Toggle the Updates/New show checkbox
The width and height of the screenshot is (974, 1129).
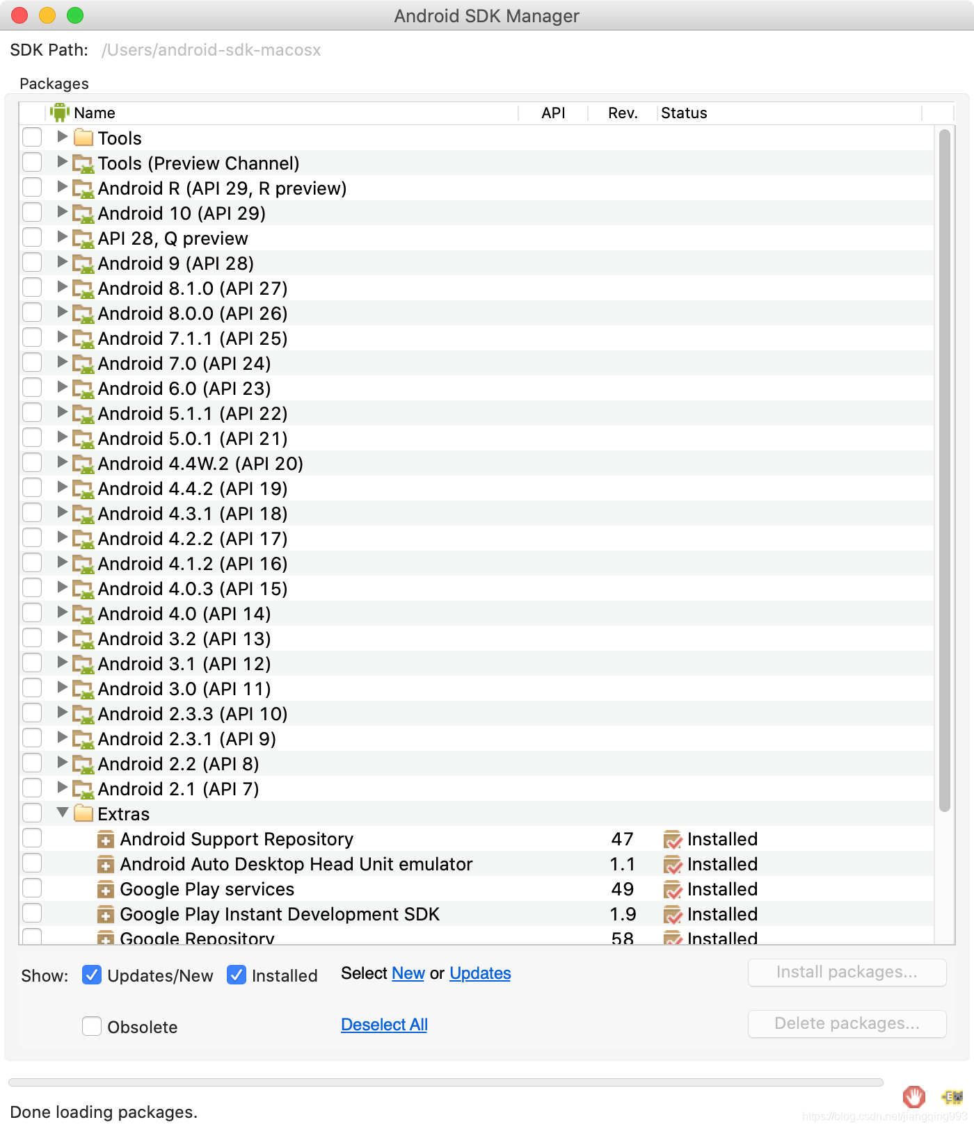click(x=92, y=975)
